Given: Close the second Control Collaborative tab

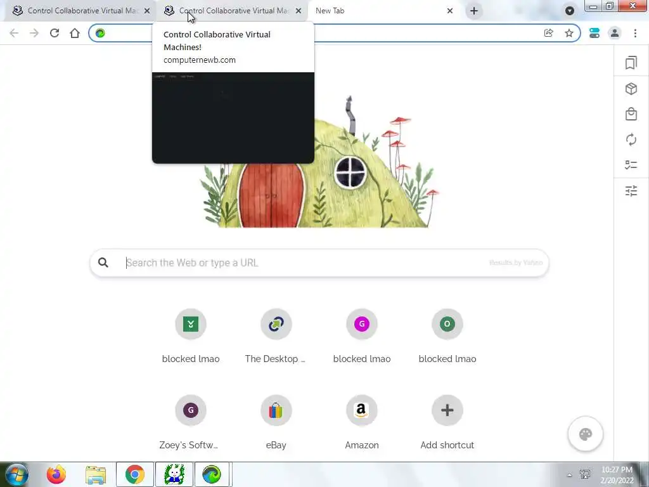Looking at the screenshot, I should tap(299, 11).
